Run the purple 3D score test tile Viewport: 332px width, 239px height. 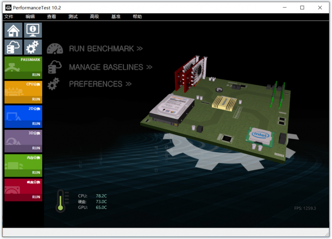click(x=23, y=141)
